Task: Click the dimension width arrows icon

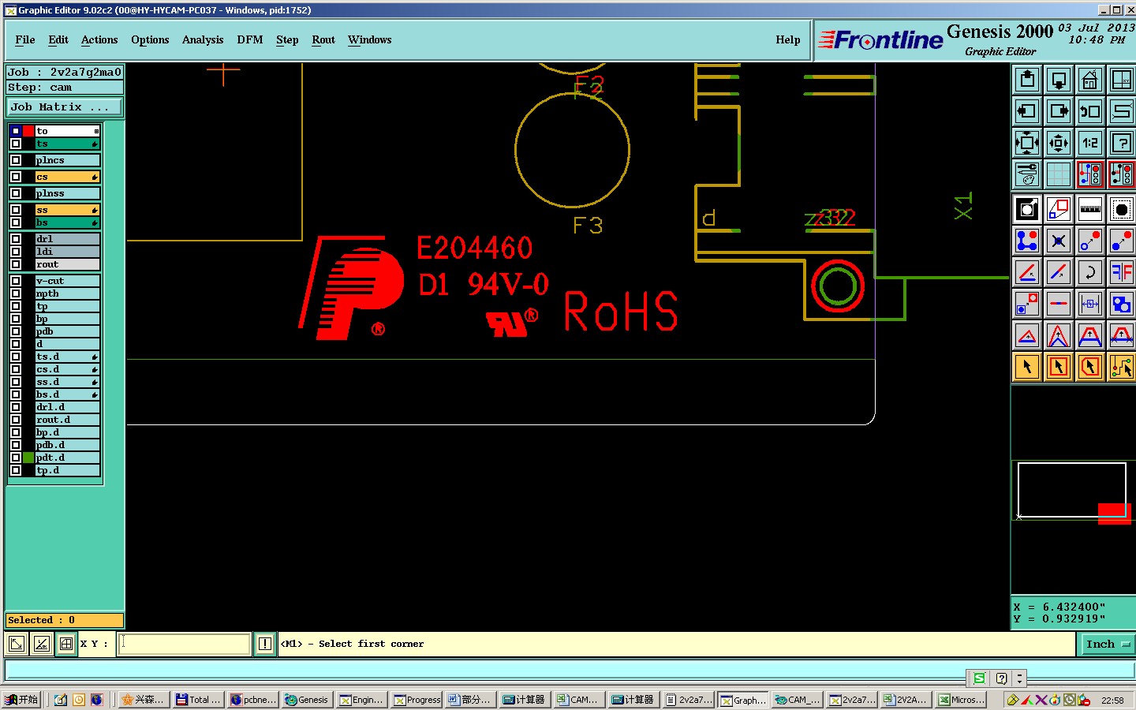Action: [1090, 304]
